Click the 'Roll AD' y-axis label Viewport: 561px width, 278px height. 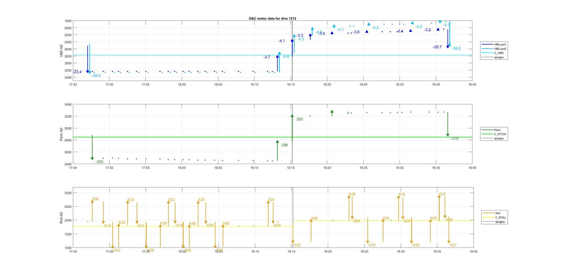(x=61, y=218)
